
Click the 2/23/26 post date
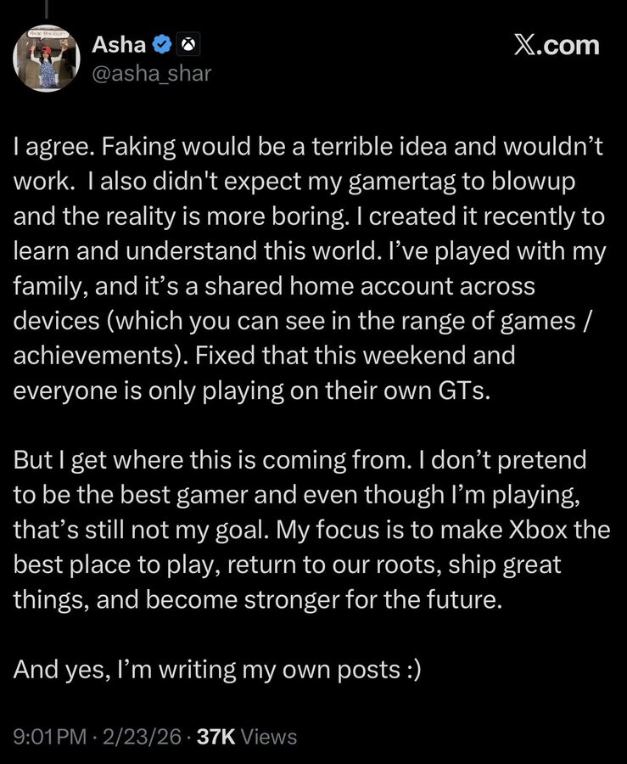(142, 736)
